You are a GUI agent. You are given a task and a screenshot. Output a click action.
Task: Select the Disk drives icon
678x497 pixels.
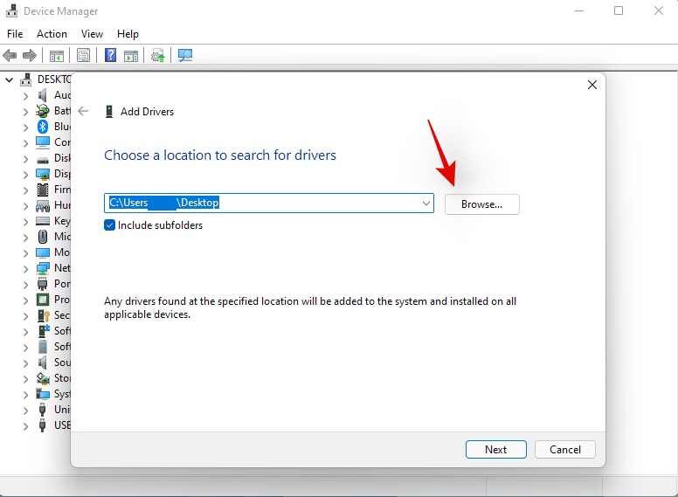tap(42, 161)
